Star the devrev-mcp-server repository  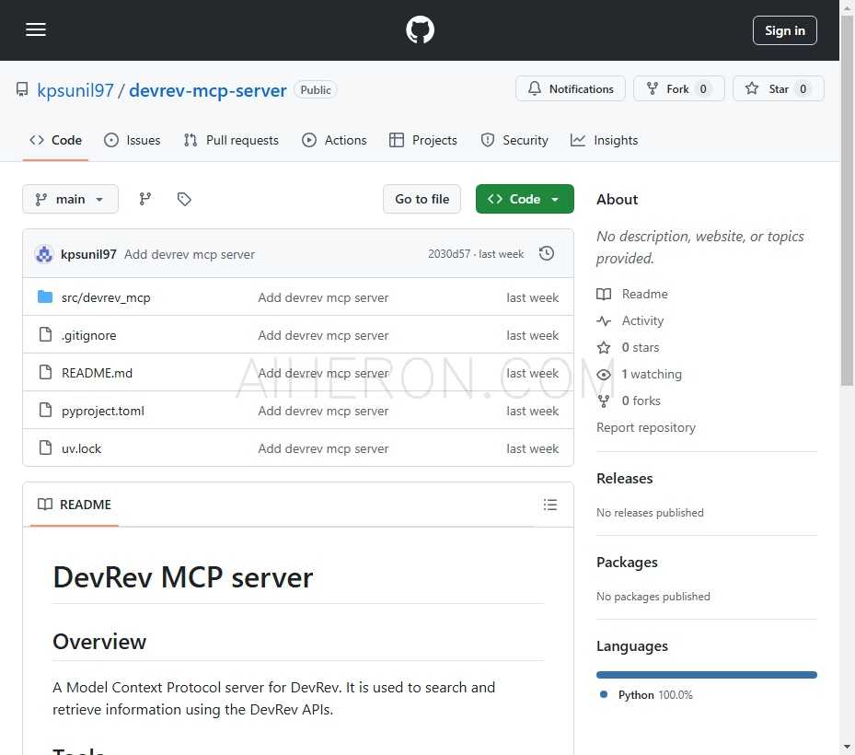778,89
